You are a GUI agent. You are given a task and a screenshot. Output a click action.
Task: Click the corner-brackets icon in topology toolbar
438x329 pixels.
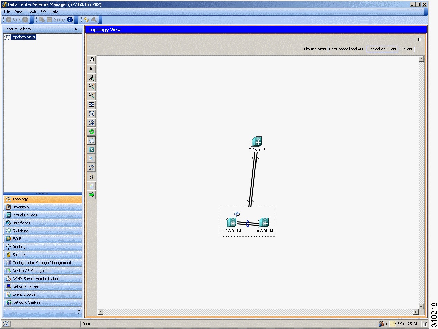click(92, 114)
